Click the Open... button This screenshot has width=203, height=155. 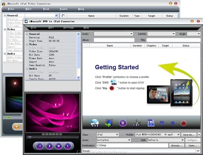193,146
